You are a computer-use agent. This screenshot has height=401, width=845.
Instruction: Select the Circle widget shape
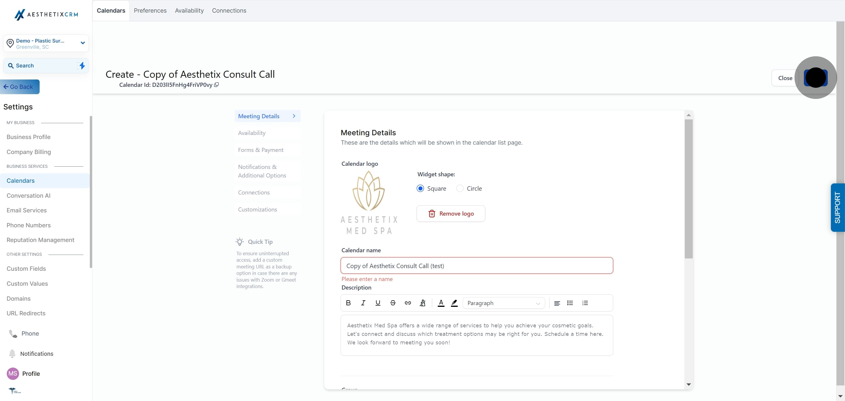coord(460,189)
